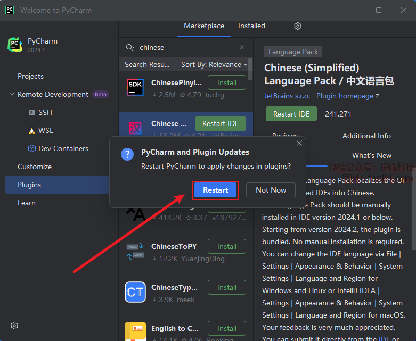Viewport: 416px width, 341px height.
Task: Close the Plugin Updates dialog
Action: click(x=299, y=143)
